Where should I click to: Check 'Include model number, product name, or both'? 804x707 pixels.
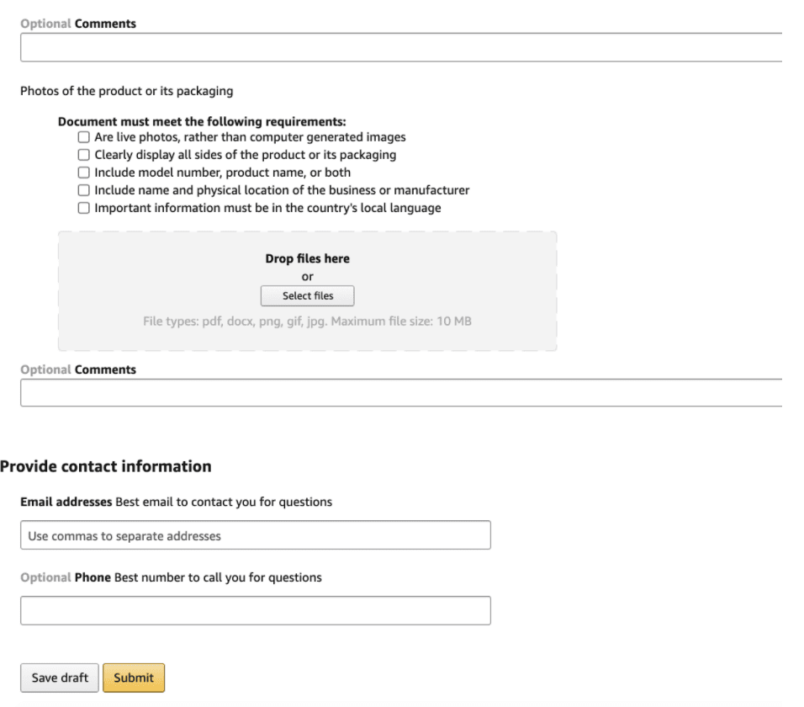pyautogui.click(x=83, y=172)
